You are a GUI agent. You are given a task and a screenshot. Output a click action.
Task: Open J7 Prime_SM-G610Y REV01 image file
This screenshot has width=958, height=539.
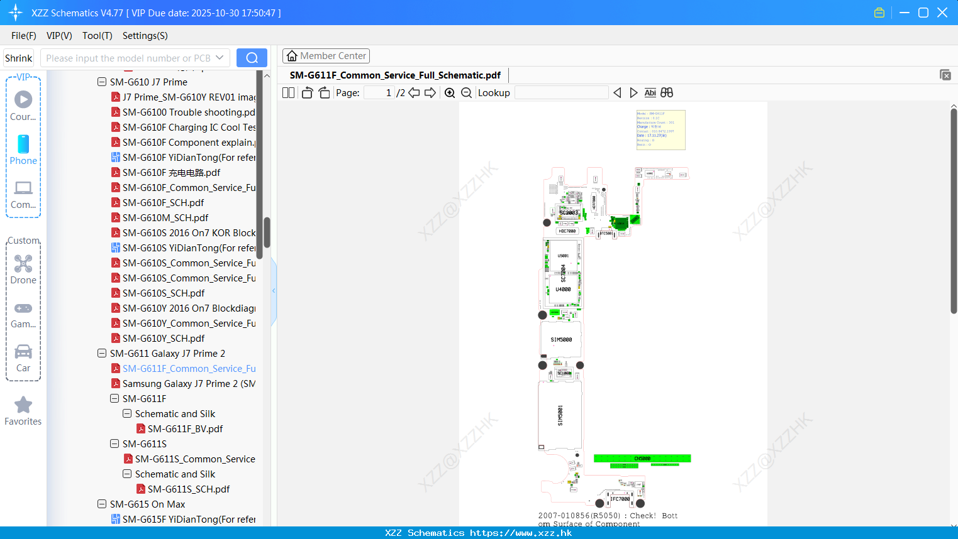click(x=184, y=97)
